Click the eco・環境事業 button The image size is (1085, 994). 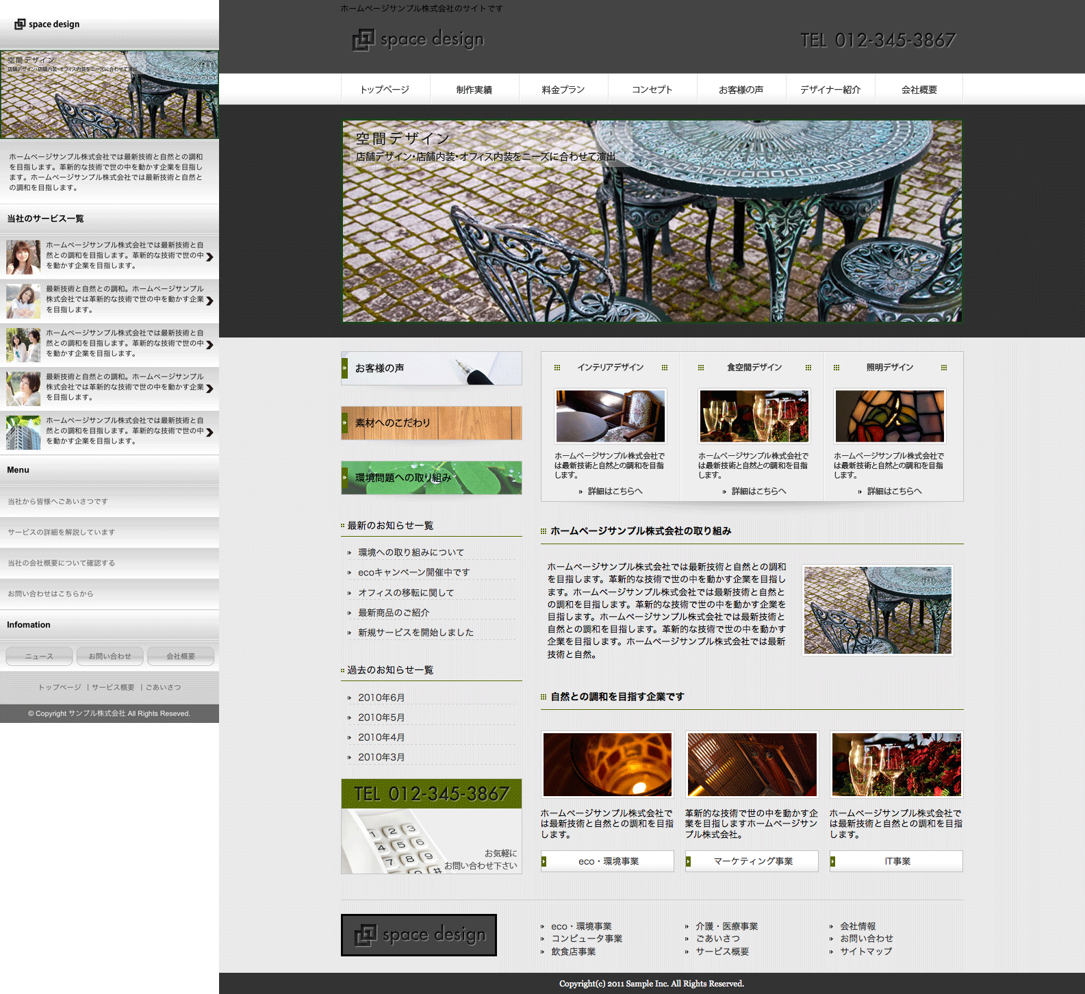608,861
